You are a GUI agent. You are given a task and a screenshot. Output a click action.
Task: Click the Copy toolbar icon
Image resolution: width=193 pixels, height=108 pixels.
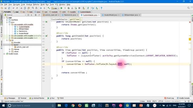tap(25, 8)
